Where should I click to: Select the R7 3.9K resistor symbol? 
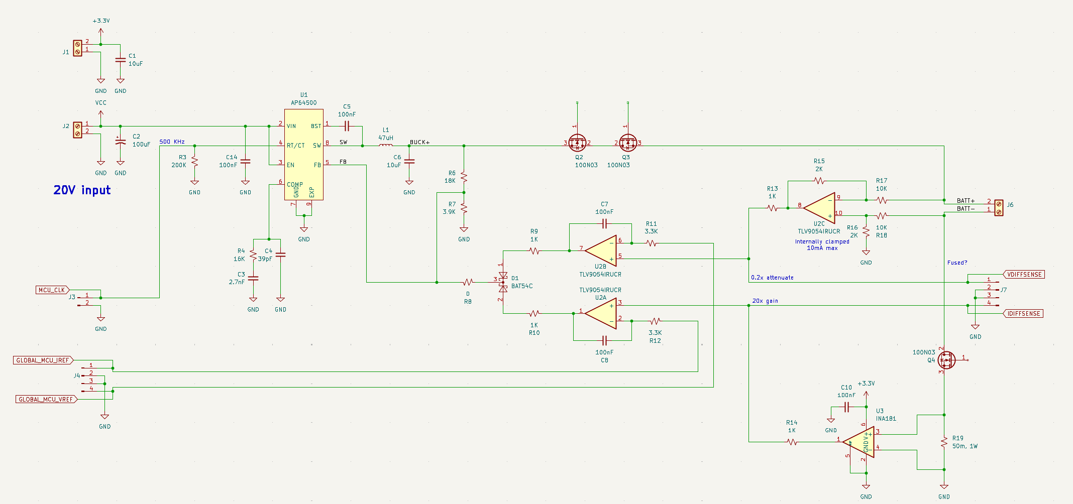point(464,208)
